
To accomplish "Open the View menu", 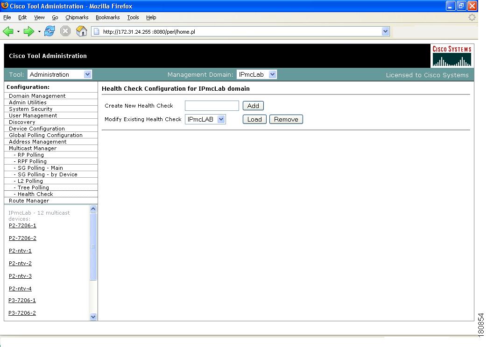I will pos(39,17).
